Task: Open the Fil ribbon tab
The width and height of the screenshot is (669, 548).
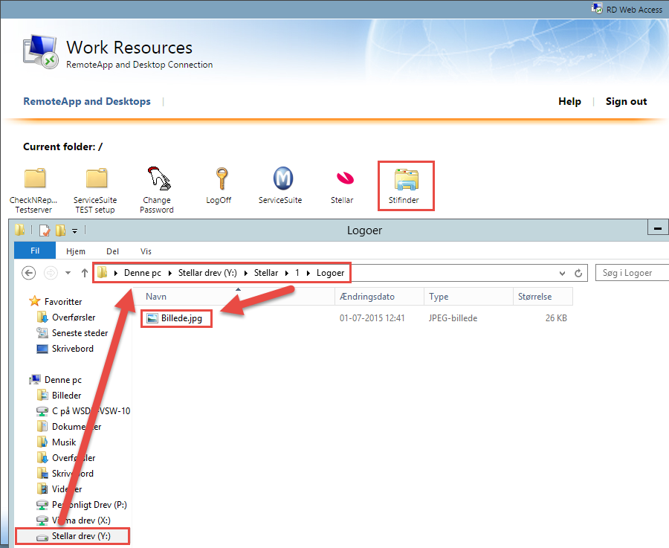Action: tap(35, 251)
